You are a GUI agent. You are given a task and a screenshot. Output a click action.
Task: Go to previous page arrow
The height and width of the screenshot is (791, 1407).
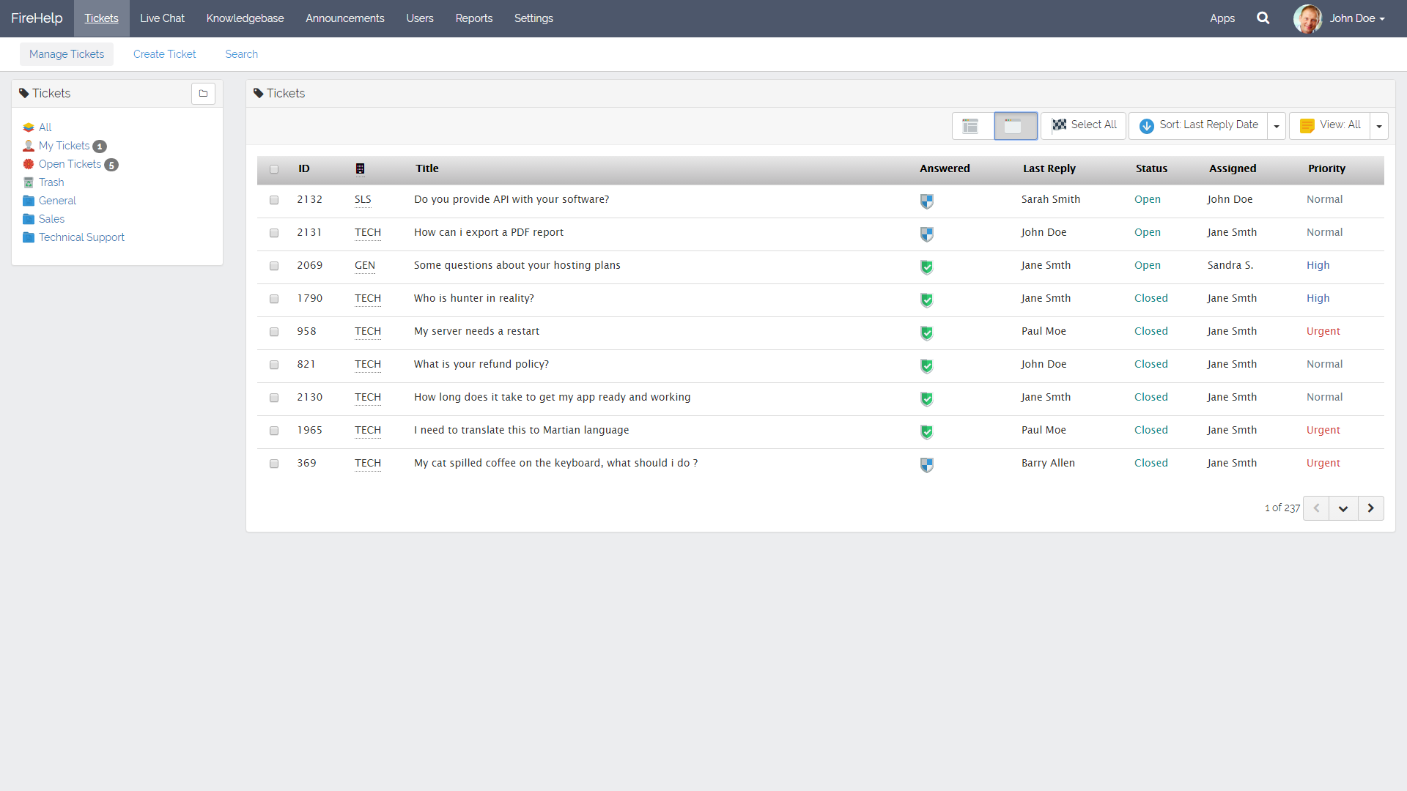pyautogui.click(x=1316, y=508)
